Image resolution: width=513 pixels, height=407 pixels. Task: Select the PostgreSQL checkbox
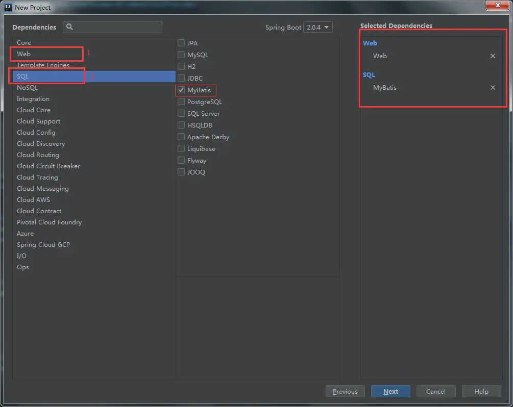tap(181, 101)
